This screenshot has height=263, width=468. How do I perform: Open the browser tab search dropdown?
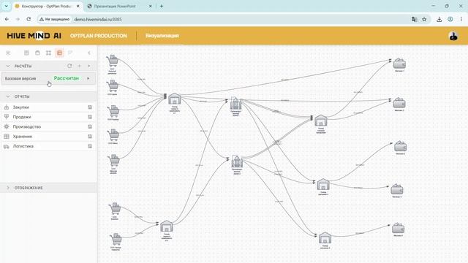click(6, 6)
